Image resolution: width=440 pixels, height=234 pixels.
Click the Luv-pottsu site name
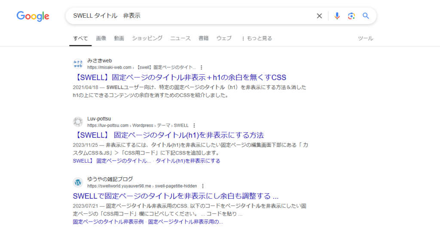pos(99,119)
